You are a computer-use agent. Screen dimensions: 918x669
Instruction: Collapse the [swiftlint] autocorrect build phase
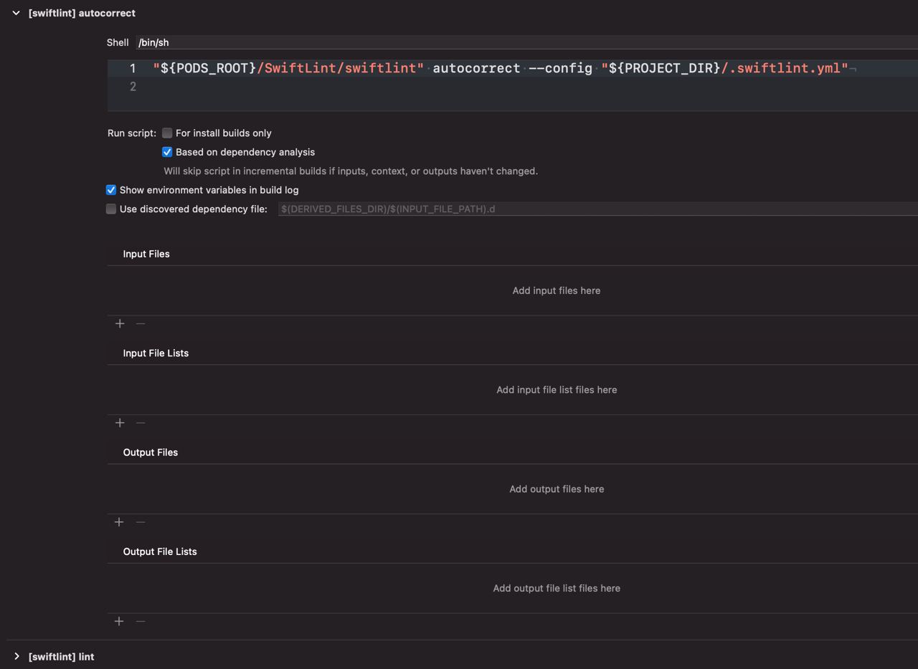[x=16, y=13]
